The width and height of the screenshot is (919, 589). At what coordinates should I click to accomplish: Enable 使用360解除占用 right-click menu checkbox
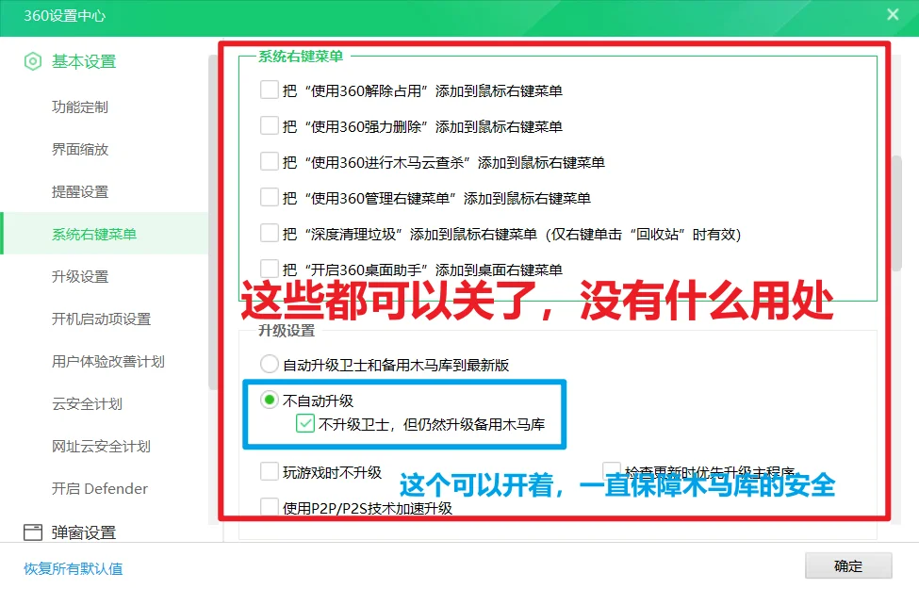click(269, 90)
